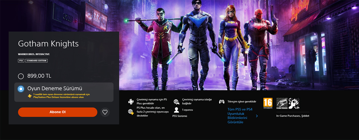Click the 'PS5 Sürümü' text
The width and height of the screenshot is (359, 140).
(180, 115)
